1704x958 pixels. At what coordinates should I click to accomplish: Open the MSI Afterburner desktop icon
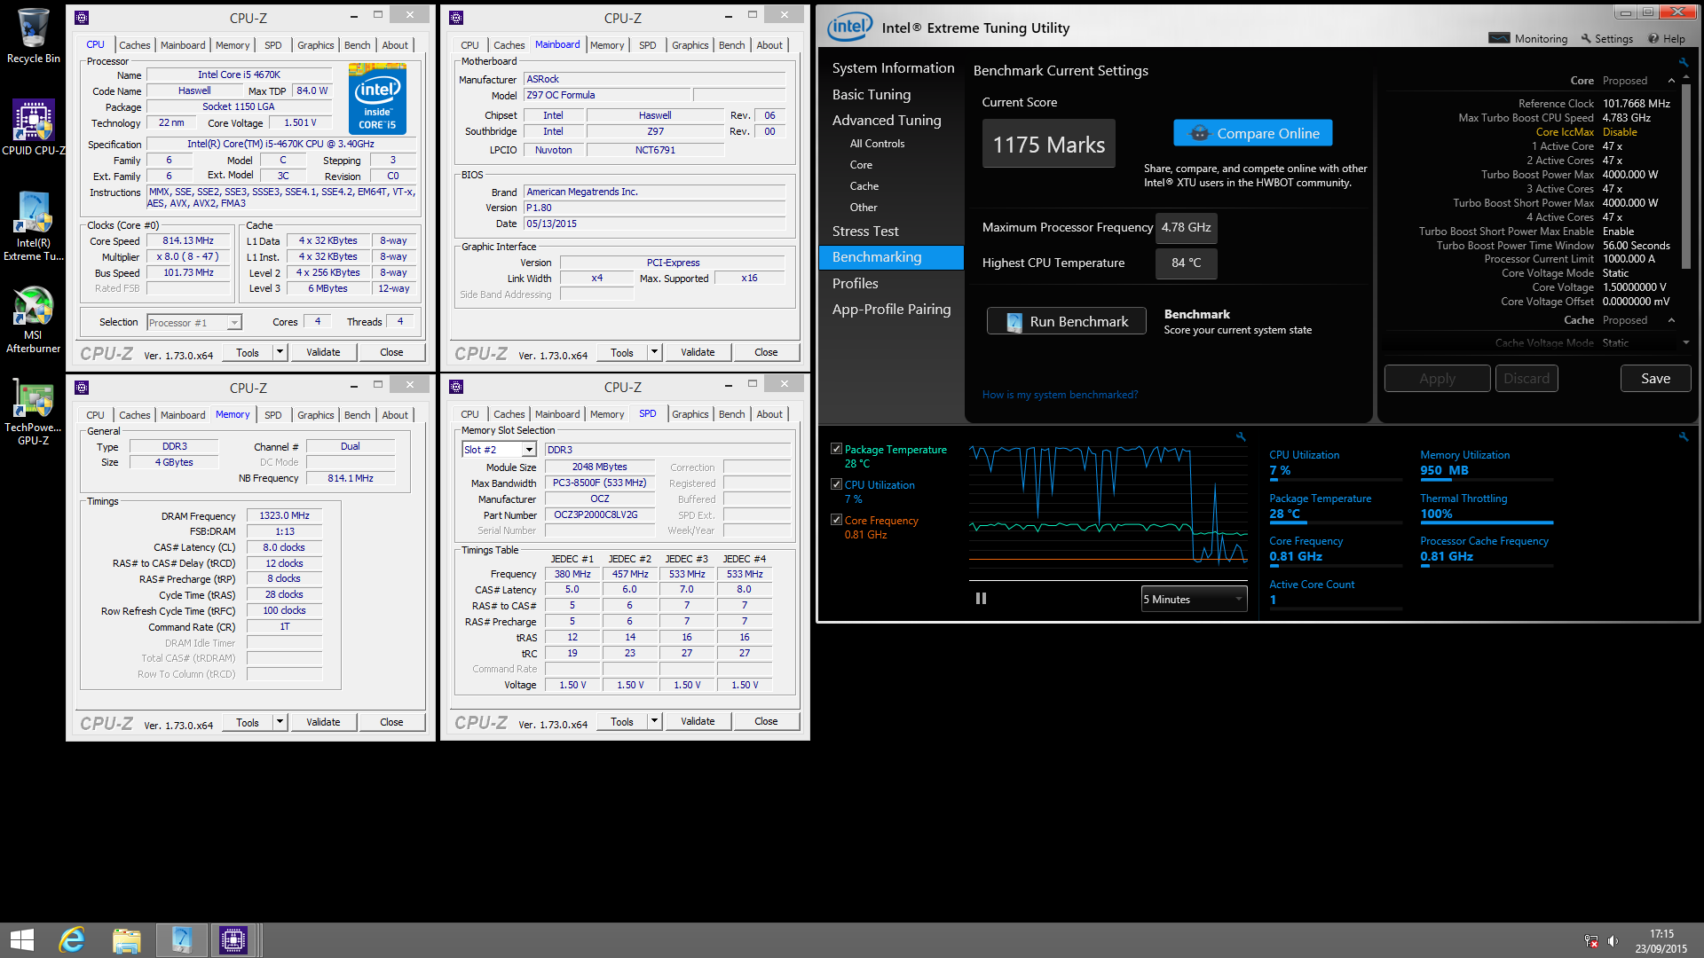tap(33, 319)
